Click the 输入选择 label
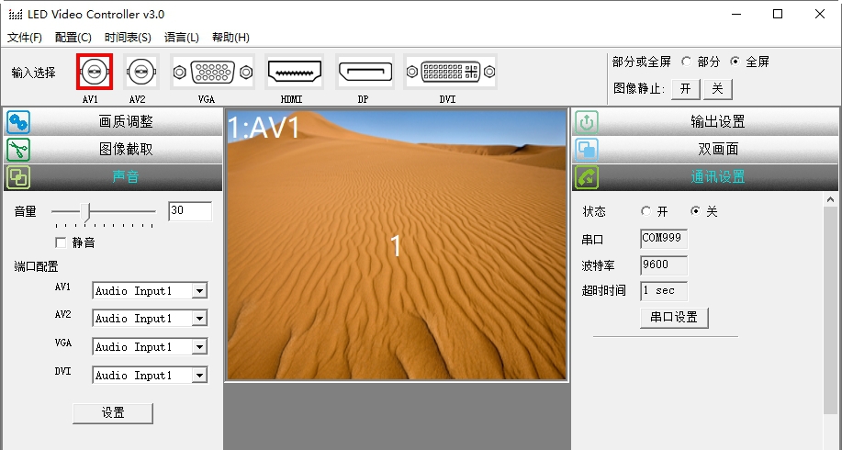The image size is (842, 450). (33, 73)
